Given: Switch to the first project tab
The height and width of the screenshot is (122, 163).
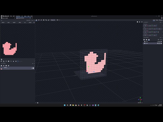Looking at the screenshot, I should coord(8,18).
